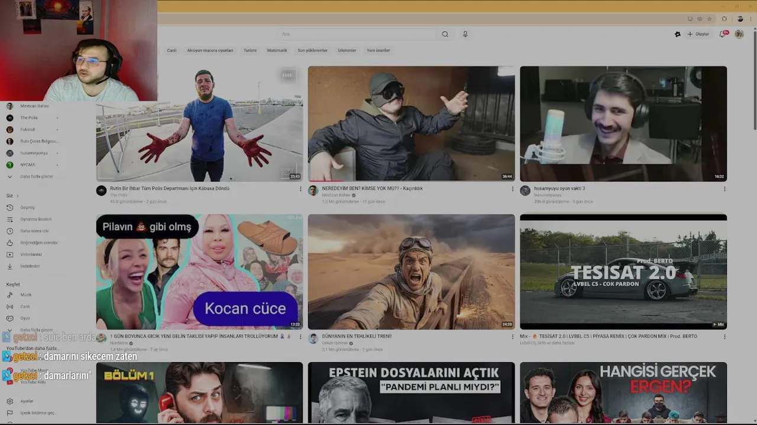Select the Turizm filter chip
757x425 pixels.
click(250, 50)
